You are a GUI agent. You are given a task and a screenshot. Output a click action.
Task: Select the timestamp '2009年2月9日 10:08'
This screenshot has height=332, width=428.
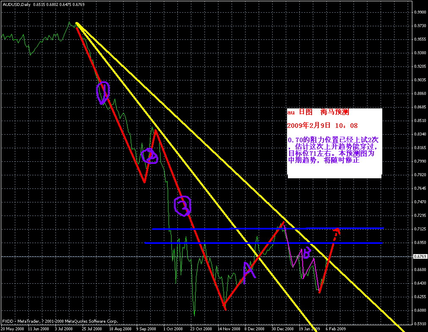coord(322,126)
